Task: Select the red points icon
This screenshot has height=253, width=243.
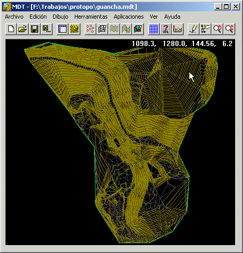Action: click(x=90, y=29)
